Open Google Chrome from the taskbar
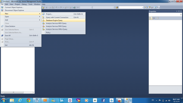183x103 pixels. 28,100
